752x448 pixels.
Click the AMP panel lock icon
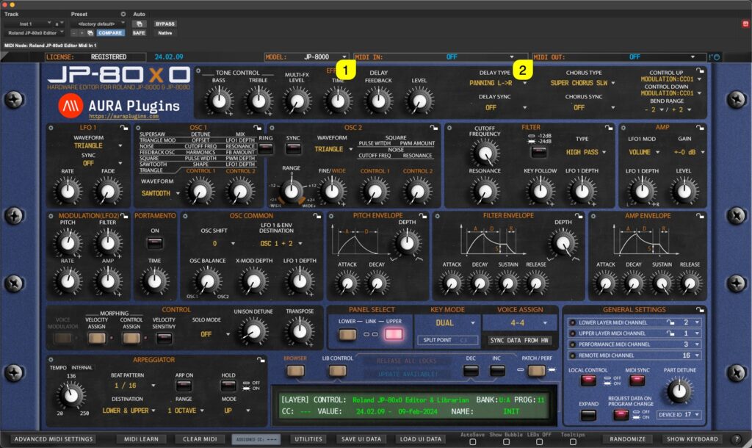pos(700,128)
